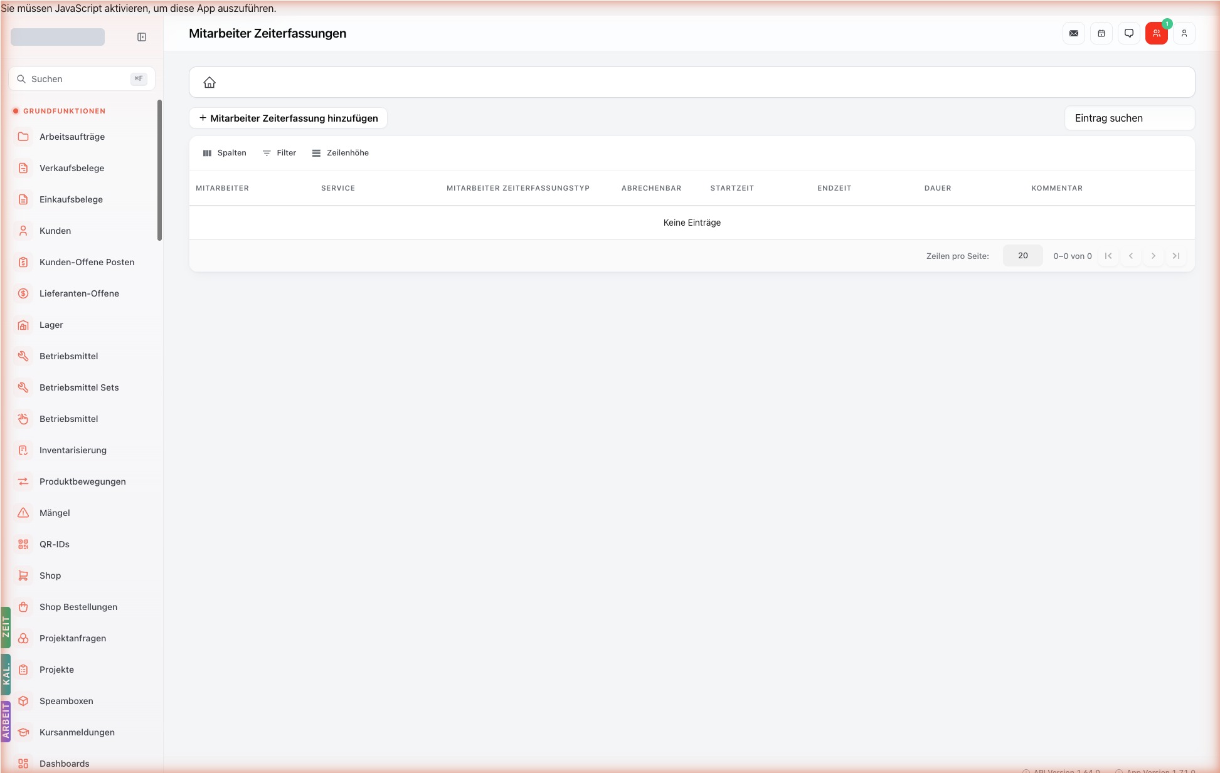Open Lager in the sidebar
The width and height of the screenshot is (1220, 773).
(83, 325)
